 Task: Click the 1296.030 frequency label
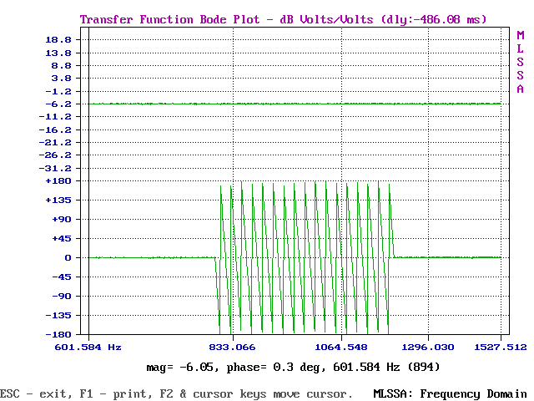pyautogui.click(x=428, y=348)
